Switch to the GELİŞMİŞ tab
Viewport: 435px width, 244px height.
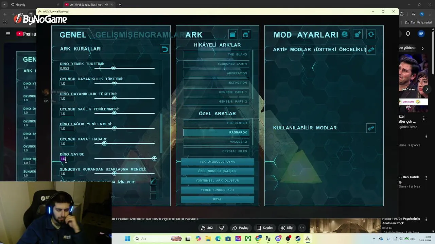(115, 35)
